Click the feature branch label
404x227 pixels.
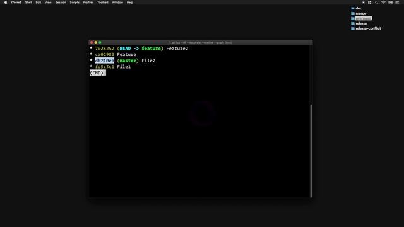(x=151, y=49)
